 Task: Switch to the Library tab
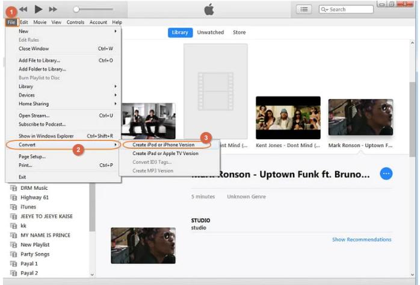(x=180, y=33)
